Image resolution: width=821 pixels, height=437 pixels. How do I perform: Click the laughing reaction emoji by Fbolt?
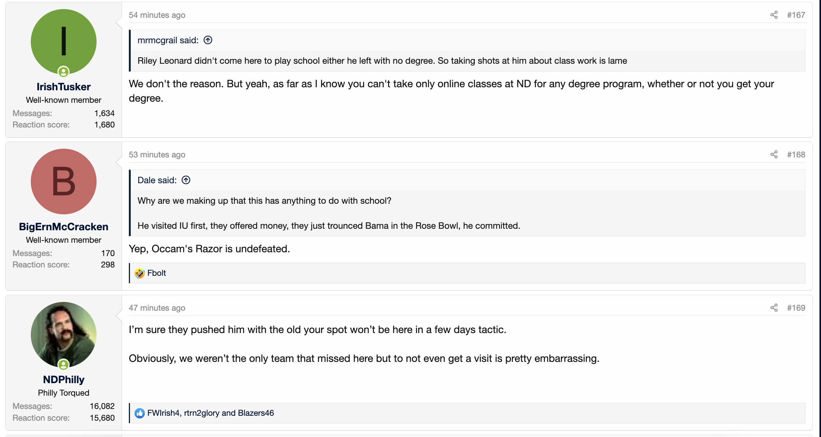click(x=139, y=273)
